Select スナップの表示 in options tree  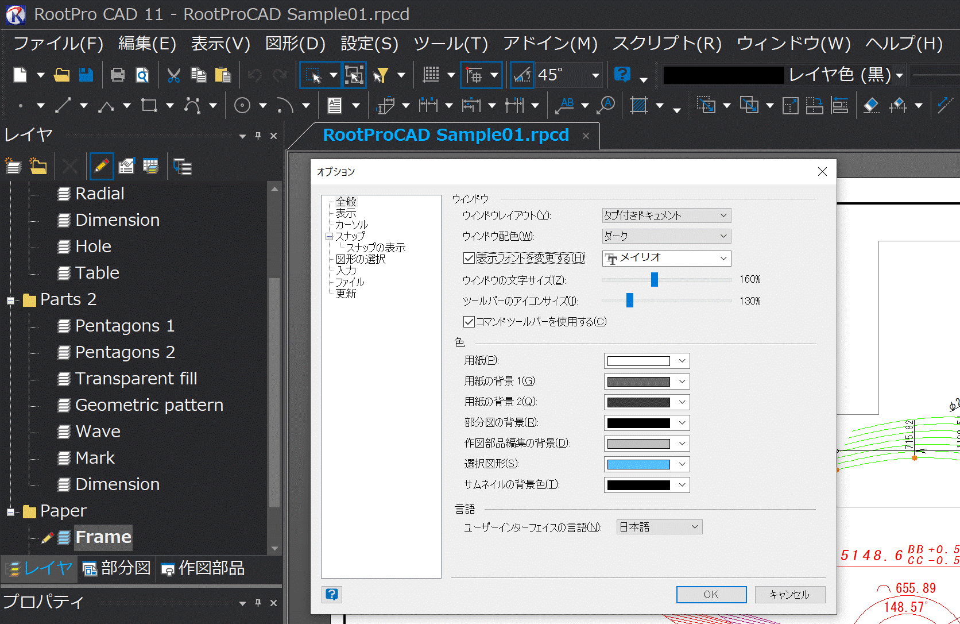[376, 248]
